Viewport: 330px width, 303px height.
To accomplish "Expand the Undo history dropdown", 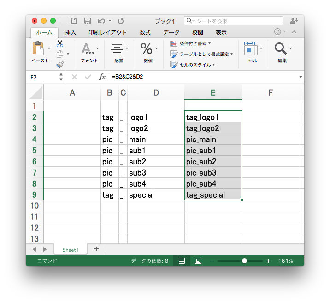I will tap(110, 21).
